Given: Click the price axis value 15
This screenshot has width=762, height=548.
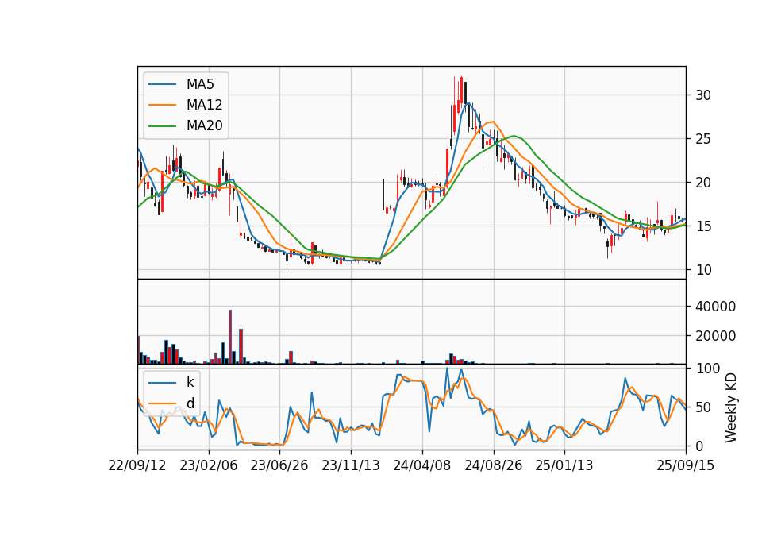Looking at the screenshot, I should tap(703, 226).
